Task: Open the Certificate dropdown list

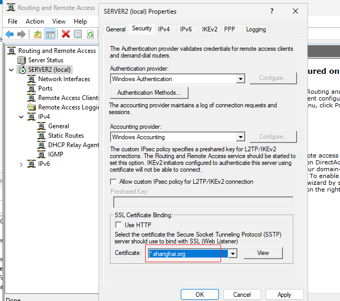Action: tap(233, 254)
